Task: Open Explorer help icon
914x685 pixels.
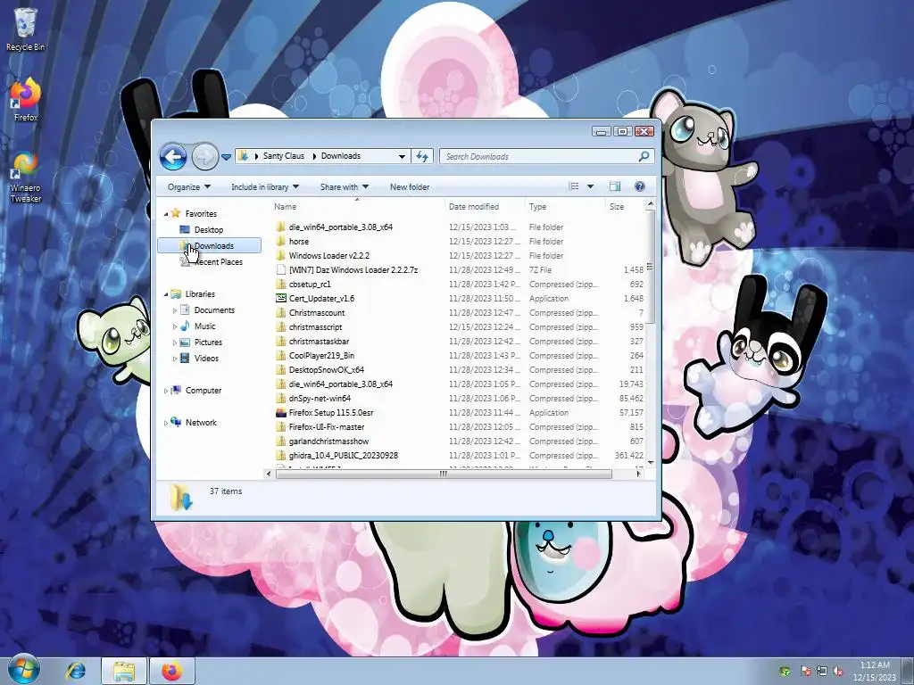Action: pyautogui.click(x=639, y=186)
